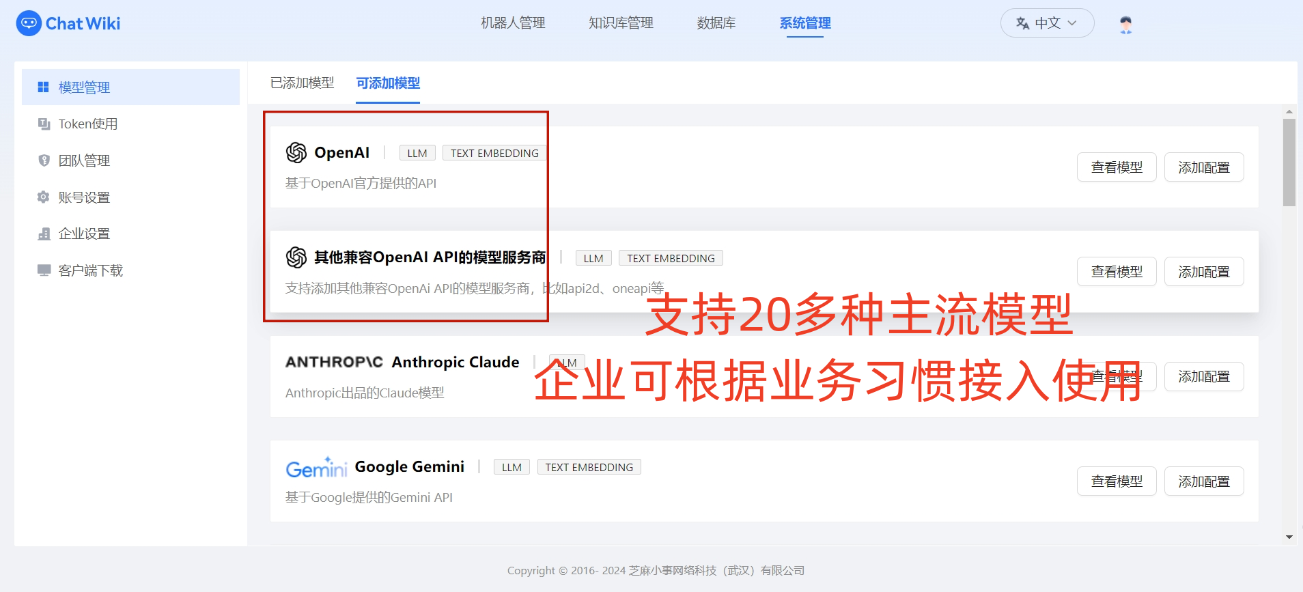Click description Anthropic出品的Claude模型
This screenshot has height=592, width=1303.
coord(365,393)
